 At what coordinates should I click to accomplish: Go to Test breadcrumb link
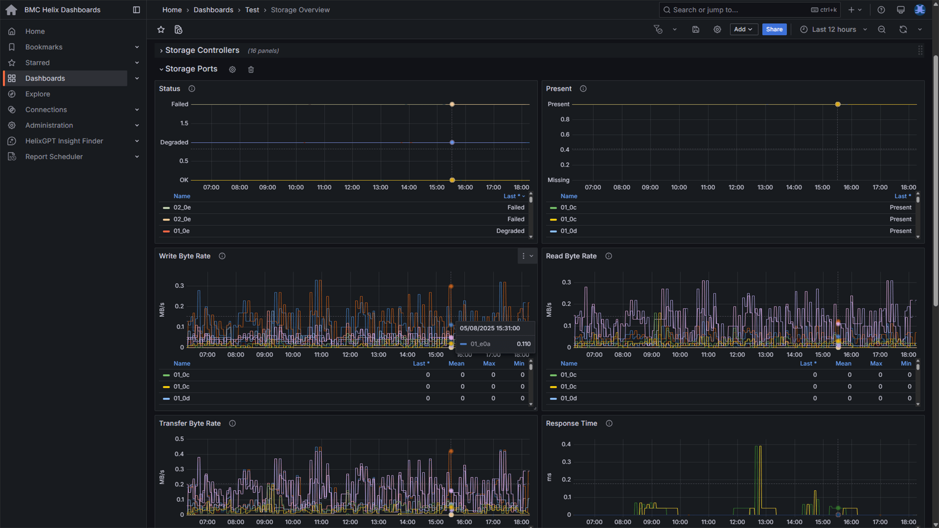[252, 10]
